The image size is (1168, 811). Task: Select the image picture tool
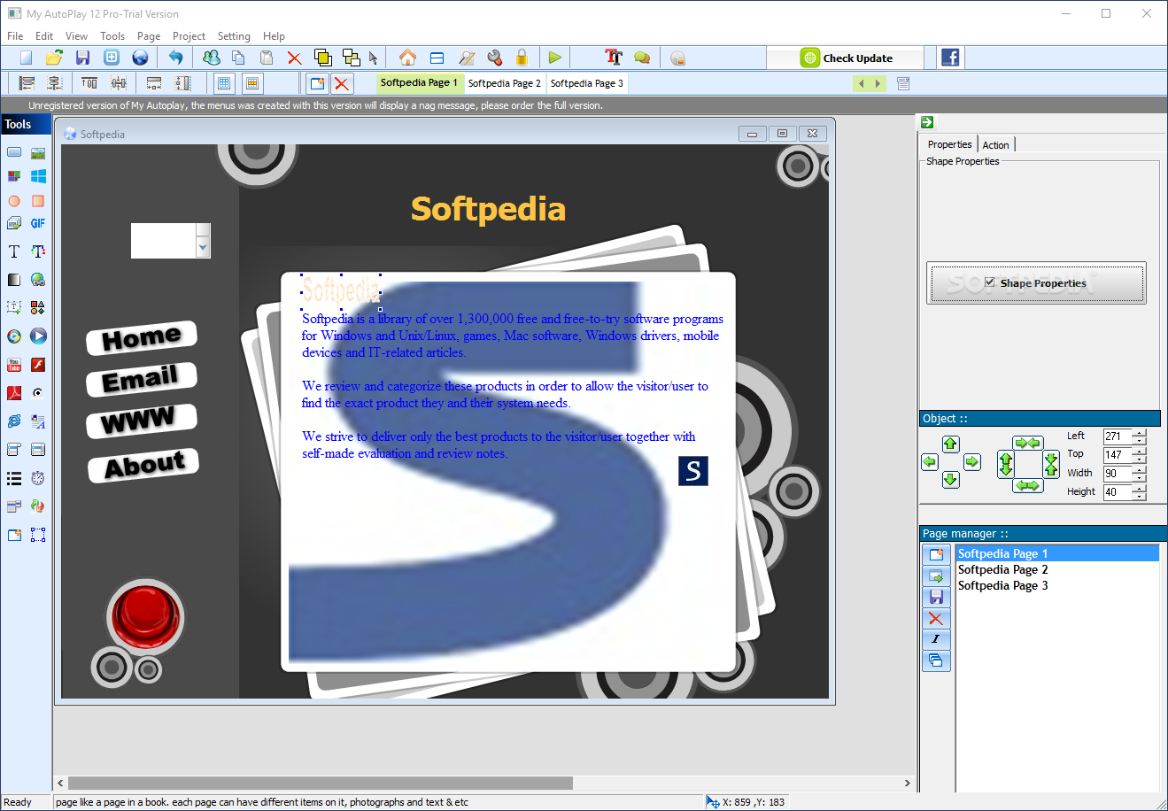coord(38,152)
